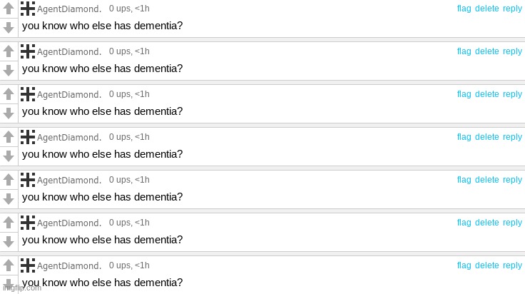This screenshot has width=525, height=294.
Task: Delete the sixth comment
Action: [486, 223]
